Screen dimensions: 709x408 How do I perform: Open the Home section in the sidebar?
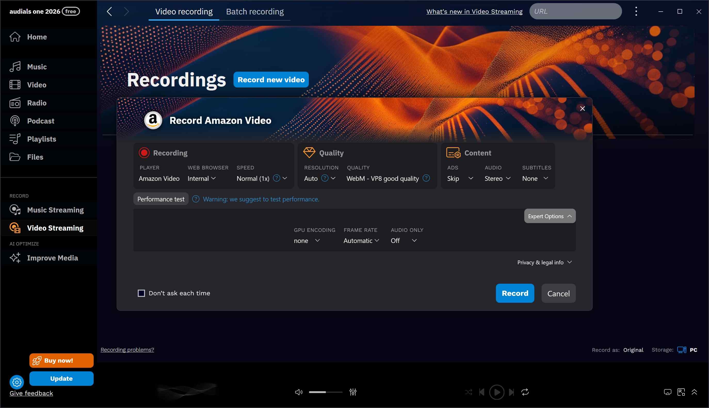pos(36,37)
